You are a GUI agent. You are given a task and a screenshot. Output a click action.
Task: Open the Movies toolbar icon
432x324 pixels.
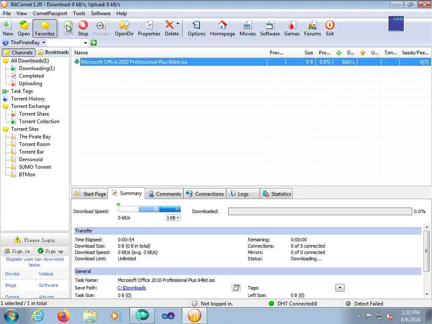point(247,28)
